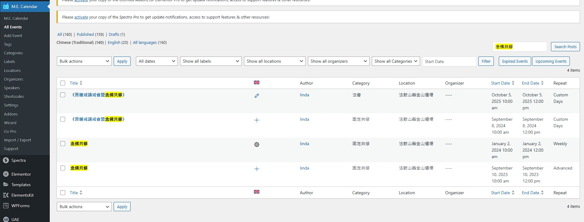Click the Start Date filter field

click(x=449, y=61)
